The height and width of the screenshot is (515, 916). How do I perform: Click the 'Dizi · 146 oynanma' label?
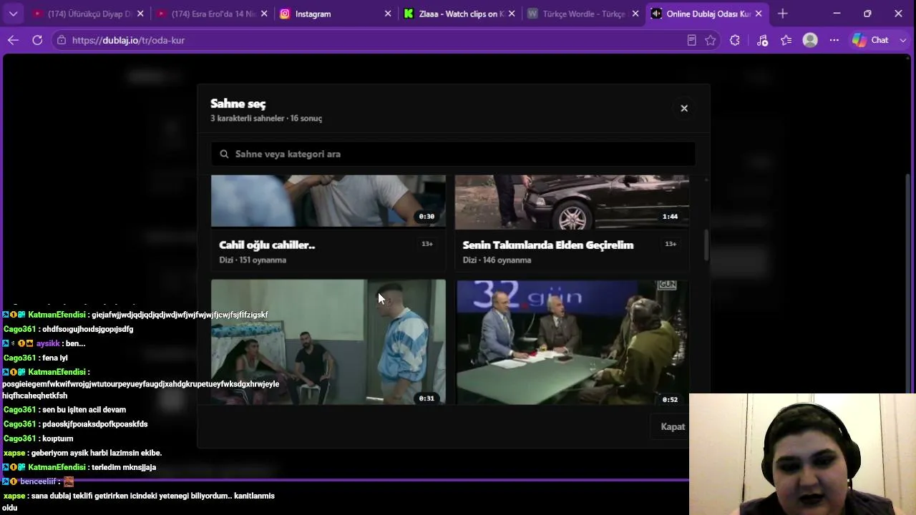tap(497, 260)
